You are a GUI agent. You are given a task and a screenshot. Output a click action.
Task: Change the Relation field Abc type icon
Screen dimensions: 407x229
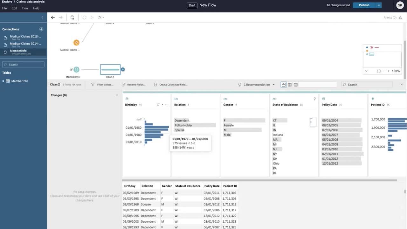[176, 99]
